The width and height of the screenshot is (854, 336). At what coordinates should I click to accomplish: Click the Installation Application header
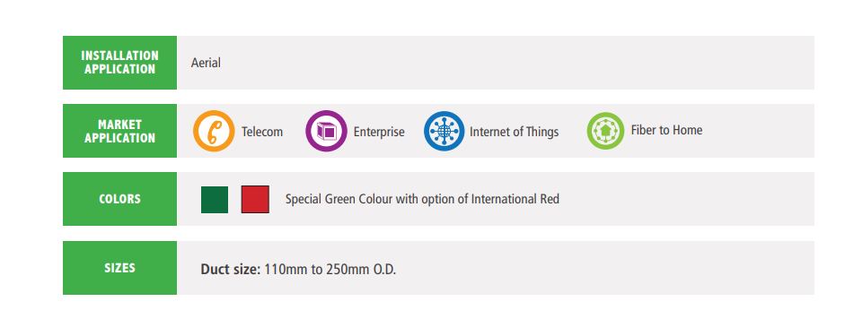(x=119, y=63)
